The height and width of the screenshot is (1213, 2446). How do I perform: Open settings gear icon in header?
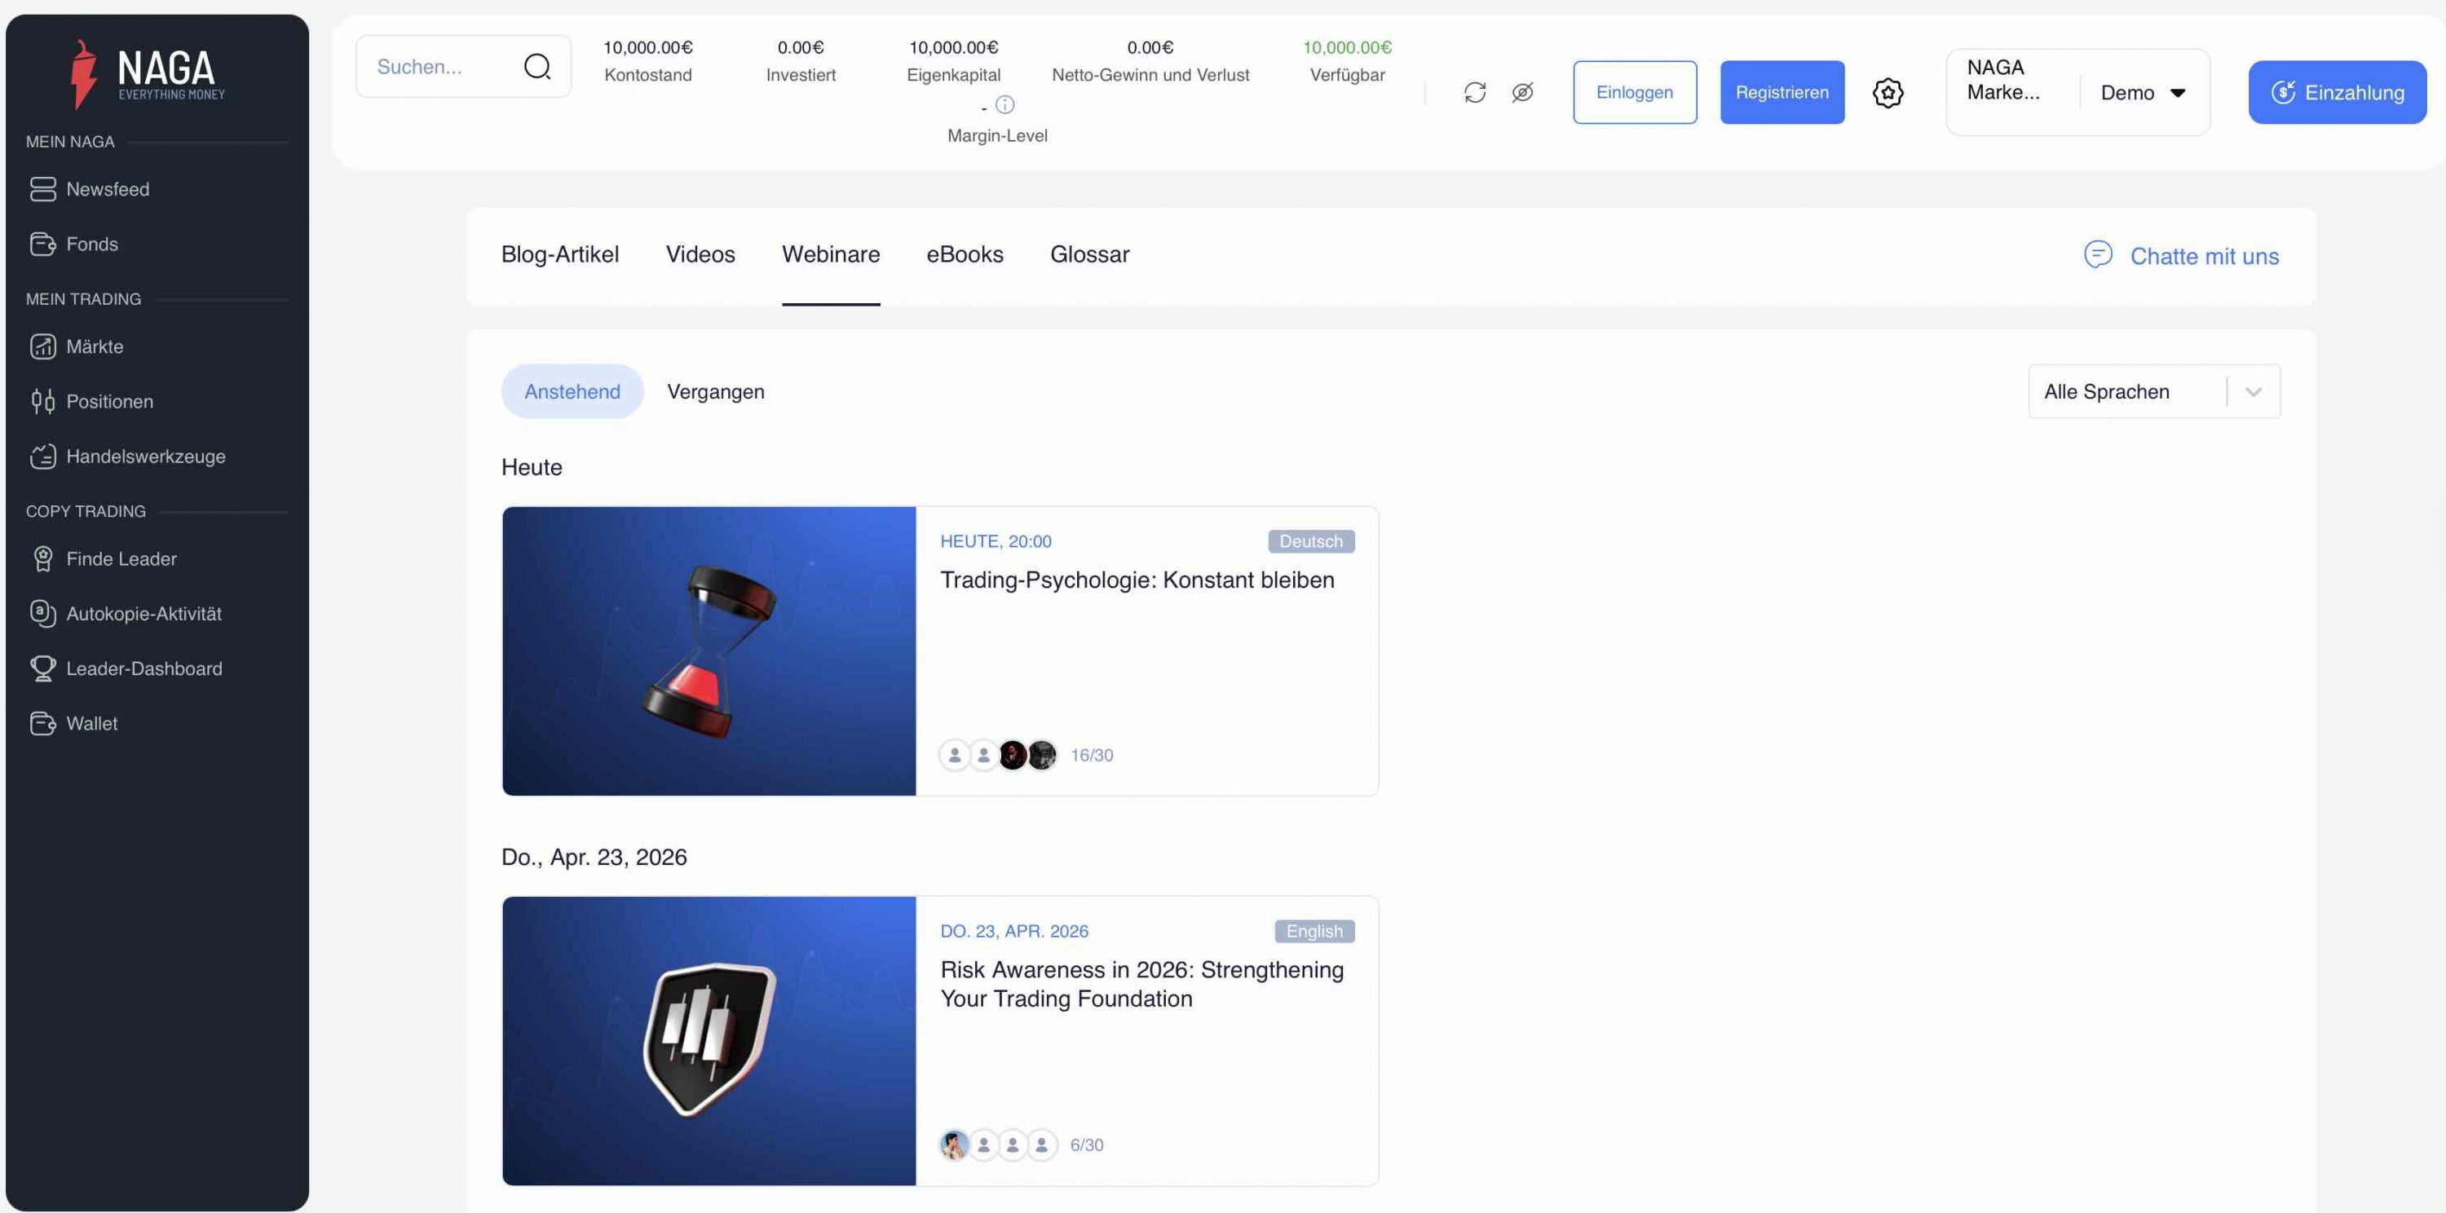coord(1887,92)
